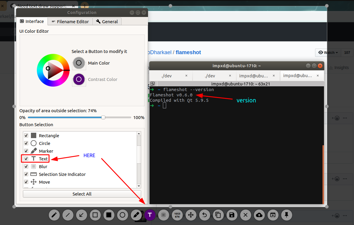Select the Blur tool in bottom toolbar
The image size is (354, 225).
click(x=163, y=215)
